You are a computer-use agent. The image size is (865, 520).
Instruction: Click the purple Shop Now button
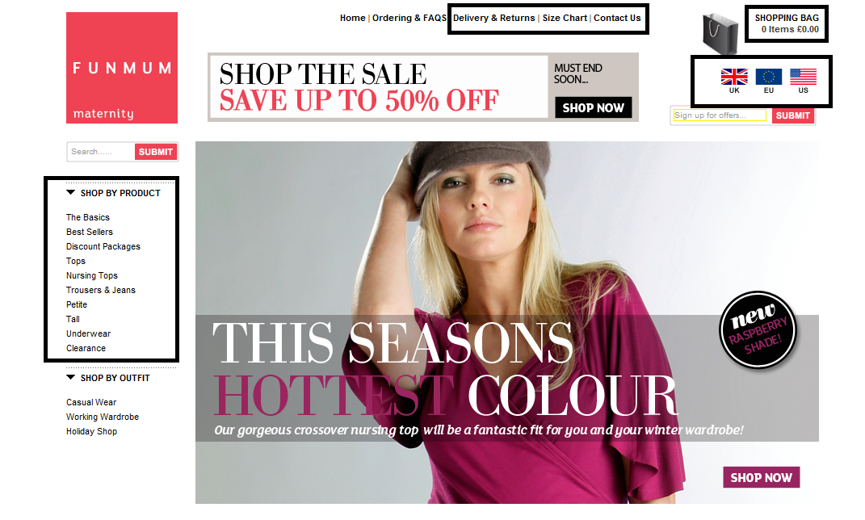tap(762, 477)
